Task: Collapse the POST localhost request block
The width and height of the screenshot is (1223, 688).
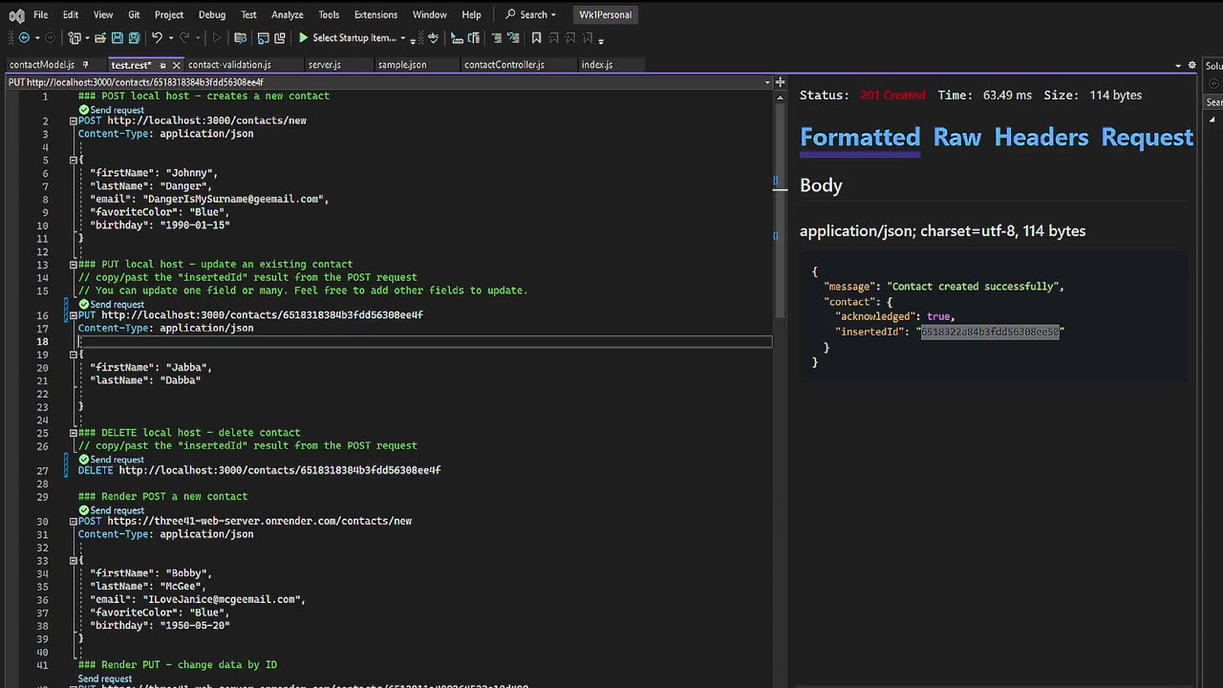Action: point(73,121)
